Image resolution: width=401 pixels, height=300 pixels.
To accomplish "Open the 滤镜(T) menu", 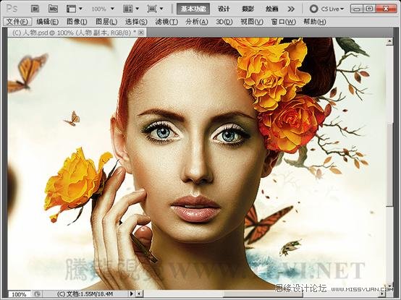I will [x=166, y=22].
